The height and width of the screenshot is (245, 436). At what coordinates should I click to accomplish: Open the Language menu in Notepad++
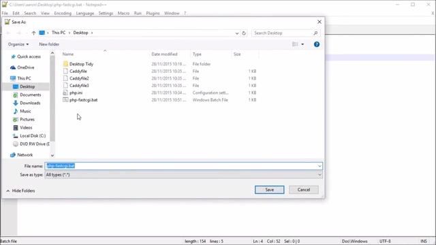click(x=84, y=13)
